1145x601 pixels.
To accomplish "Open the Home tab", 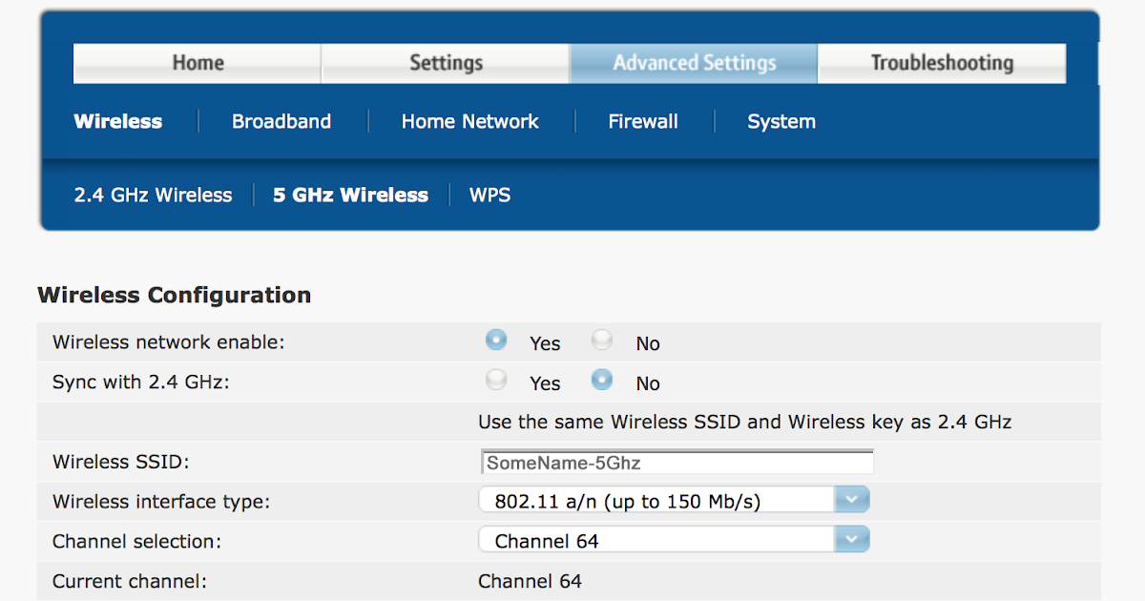I will coord(198,63).
